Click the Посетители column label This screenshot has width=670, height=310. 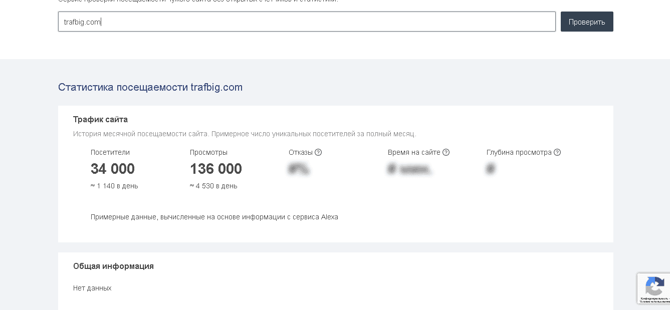(110, 152)
